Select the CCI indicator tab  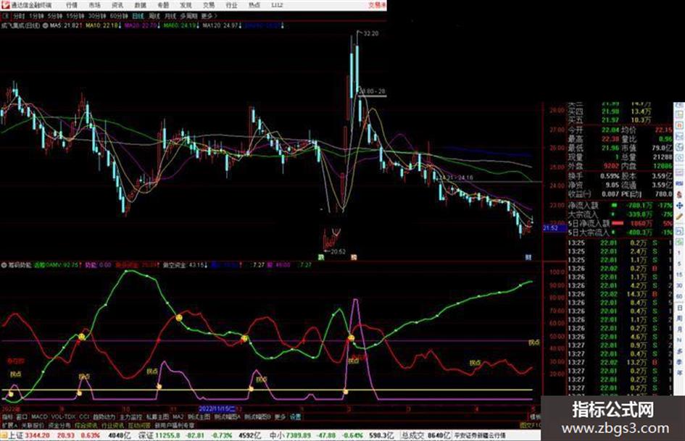point(84,417)
